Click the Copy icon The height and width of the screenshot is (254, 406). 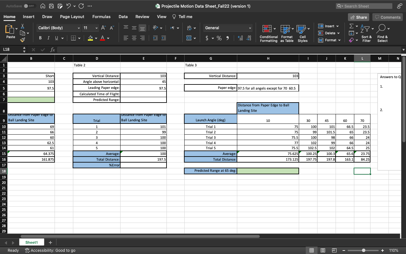(x=23, y=33)
